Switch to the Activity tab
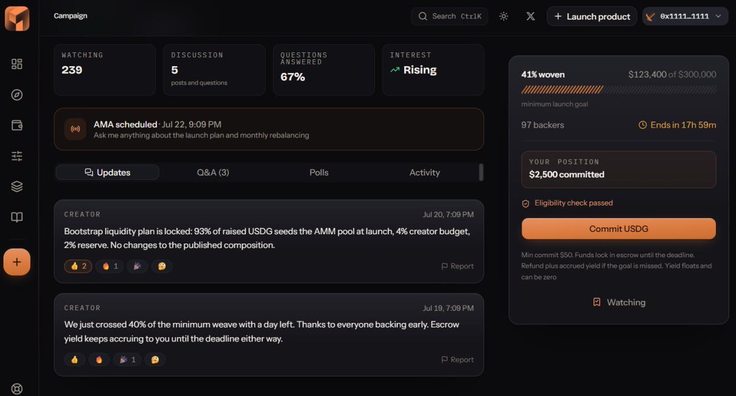This screenshot has height=396, width=736. (x=424, y=173)
